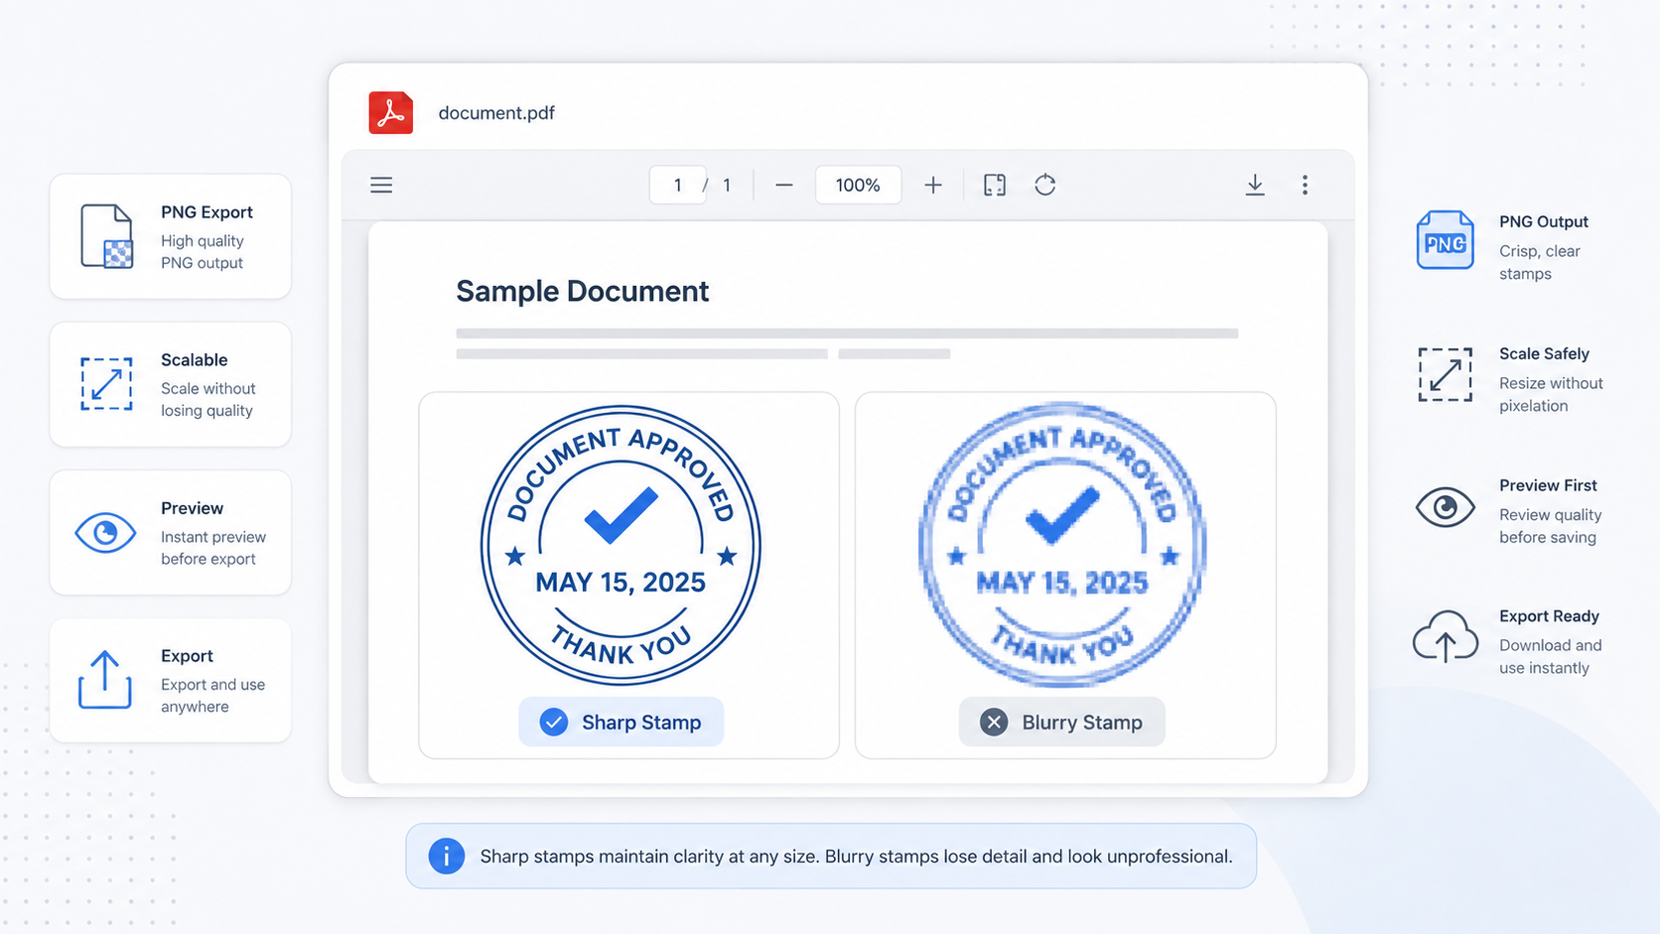Click 'High quality PNG output' description

[x=202, y=252]
